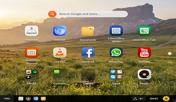Open Reformat from the taskbar

pyautogui.click(x=21, y=99)
